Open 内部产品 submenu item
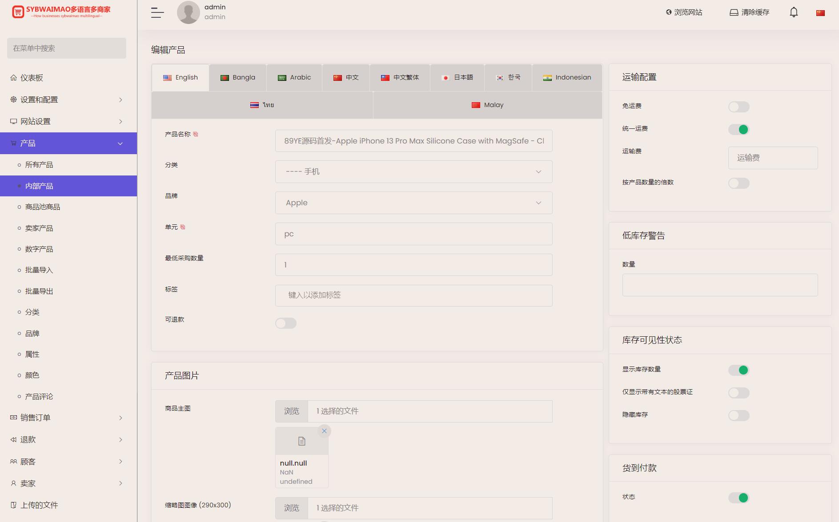This screenshot has width=839, height=522. 68,186
